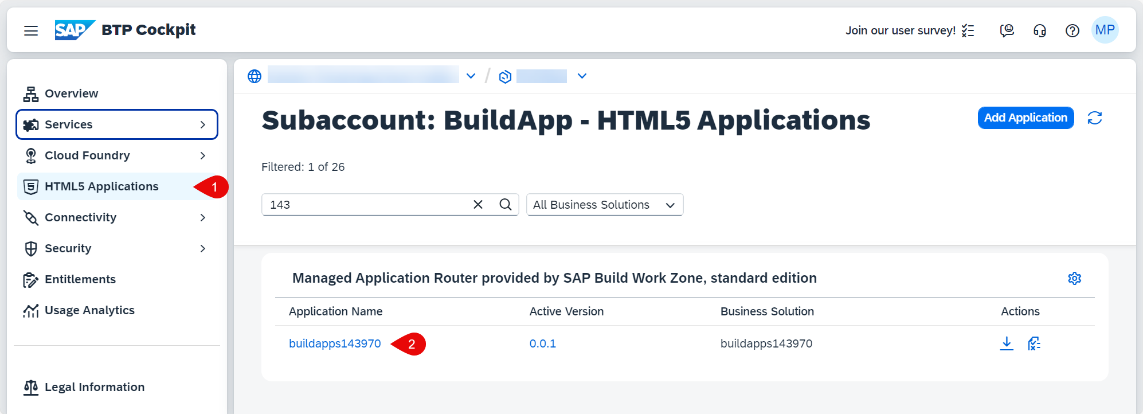1143x414 pixels.
Task: Expand the Security submenu chevron
Action: (x=203, y=248)
